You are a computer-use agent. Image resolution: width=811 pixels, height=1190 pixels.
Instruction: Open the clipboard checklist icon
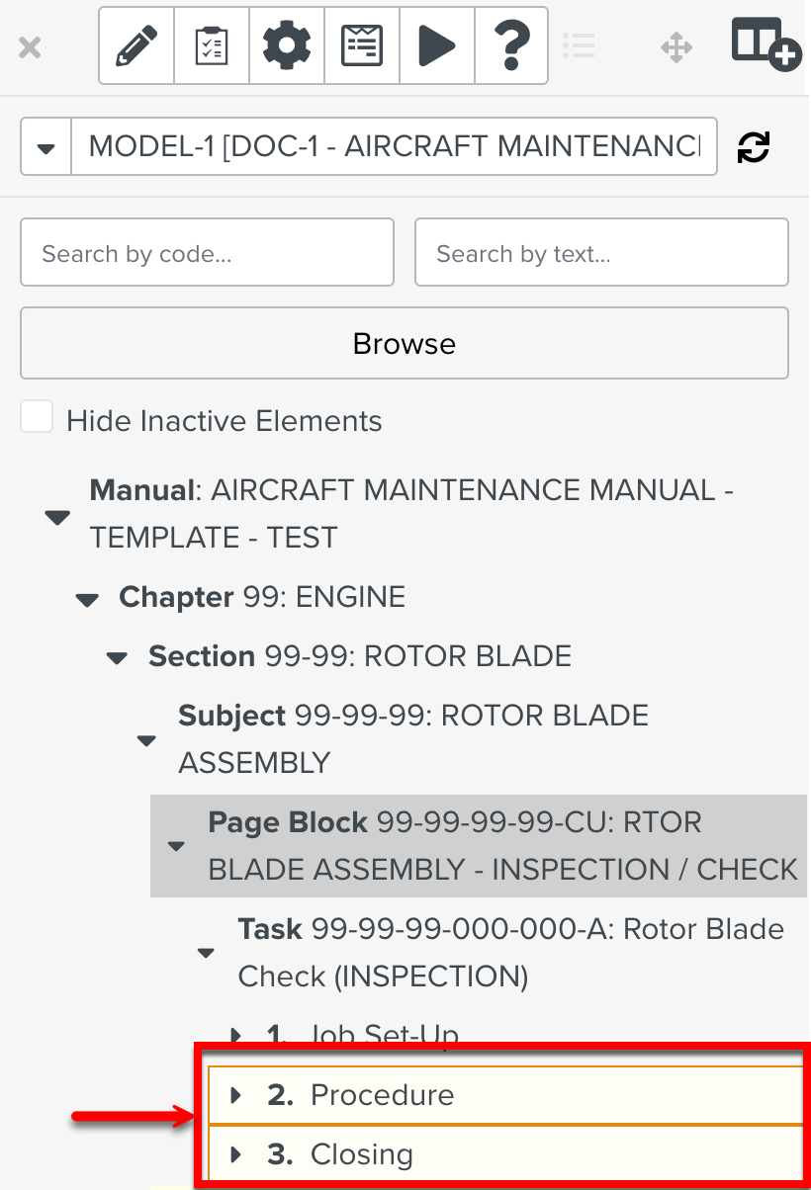point(212,45)
